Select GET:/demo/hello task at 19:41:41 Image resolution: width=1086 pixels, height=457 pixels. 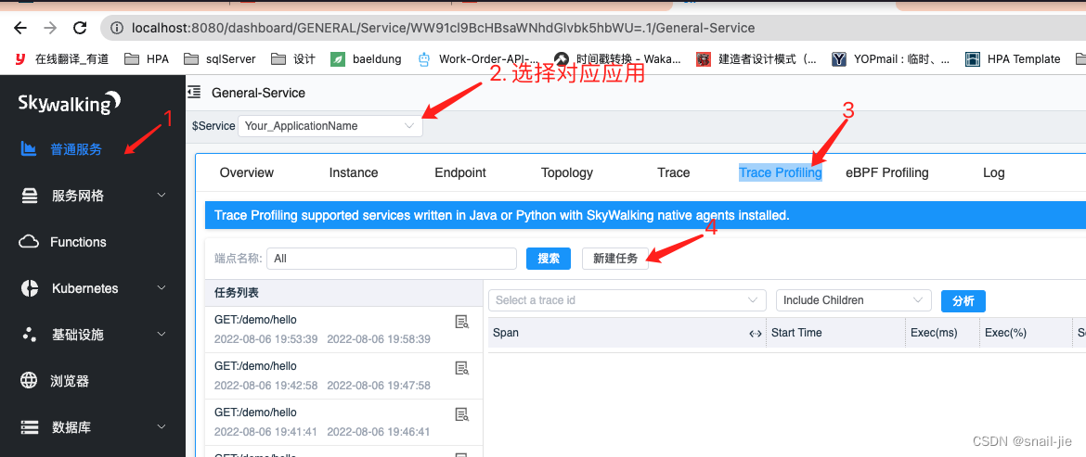343,423
